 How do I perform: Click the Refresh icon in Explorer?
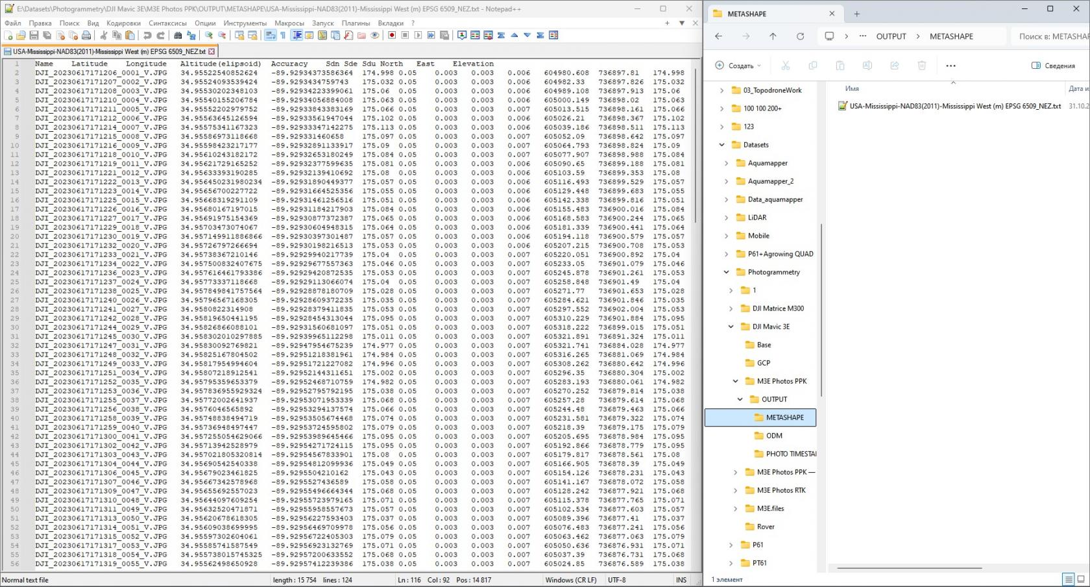click(x=800, y=36)
